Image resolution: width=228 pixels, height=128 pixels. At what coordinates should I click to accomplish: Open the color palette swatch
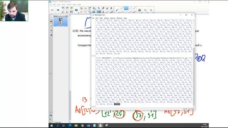[x=139, y=10]
